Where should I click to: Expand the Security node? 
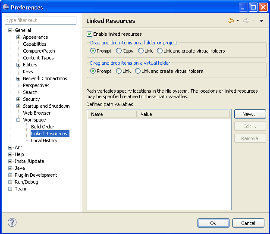pyautogui.click(x=19, y=99)
